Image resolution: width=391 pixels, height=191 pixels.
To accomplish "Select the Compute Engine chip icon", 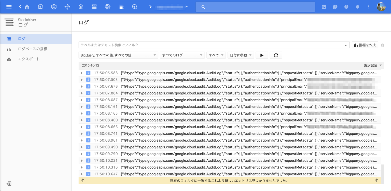I will coord(40,7).
